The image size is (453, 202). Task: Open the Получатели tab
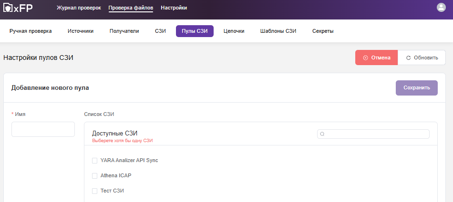pyautogui.click(x=124, y=31)
